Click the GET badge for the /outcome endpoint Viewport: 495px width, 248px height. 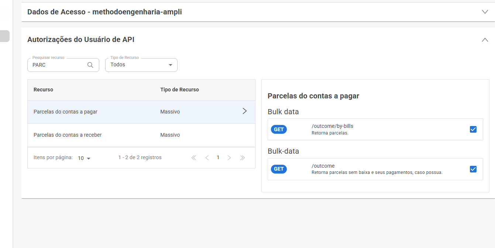click(279, 169)
